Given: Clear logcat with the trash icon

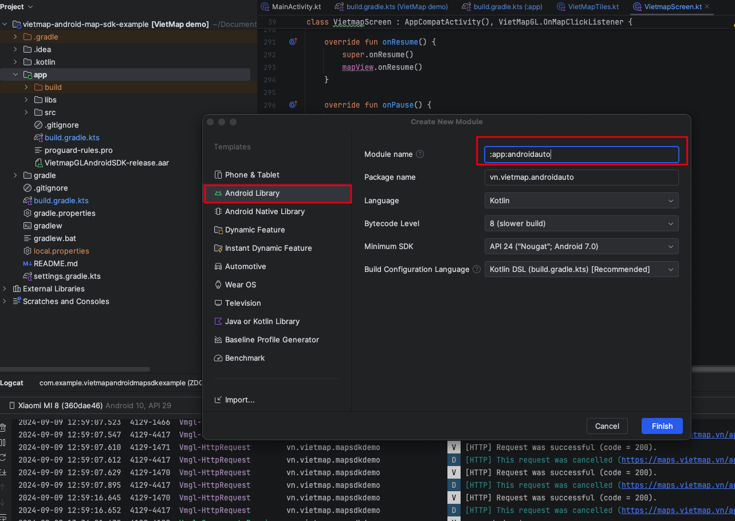Looking at the screenshot, I should pos(3,428).
